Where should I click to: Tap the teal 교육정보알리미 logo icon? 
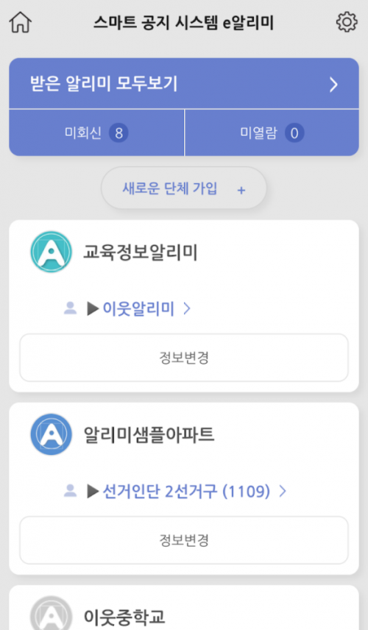52,252
